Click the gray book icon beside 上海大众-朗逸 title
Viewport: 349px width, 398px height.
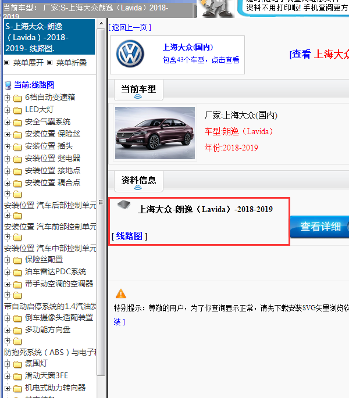coord(123,205)
